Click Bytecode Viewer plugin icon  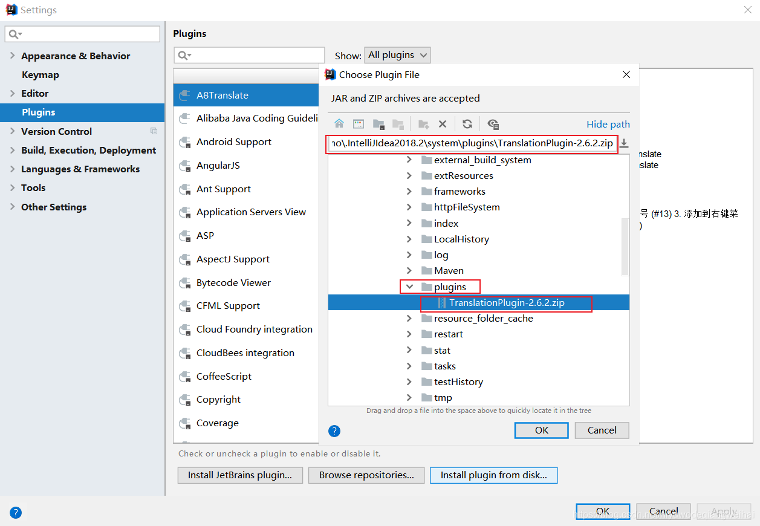185,283
